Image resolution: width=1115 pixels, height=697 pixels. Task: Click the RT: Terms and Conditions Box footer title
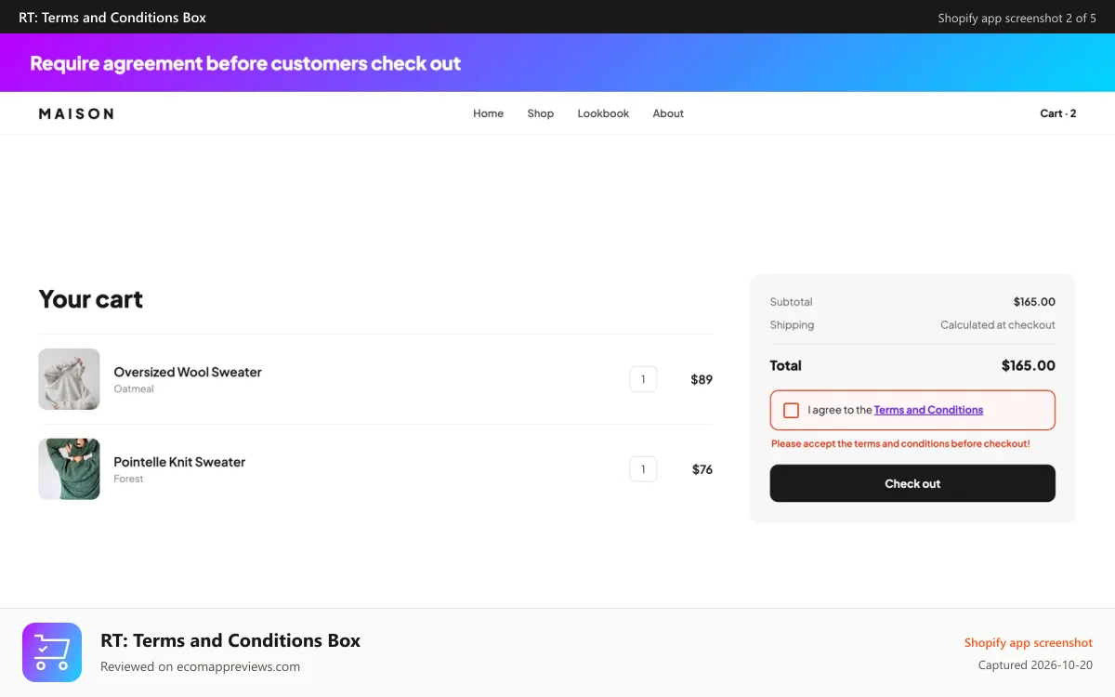[x=230, y=640]
